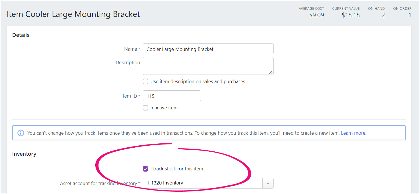This screenshot has width=420, height=194.
Task: Click the Item Cooler Large Mounting Bracket heading
Action: [x=73, y=14]
